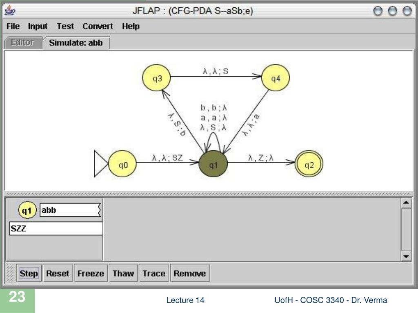
Task: Open the File menu
Action: tap(13, 26)
